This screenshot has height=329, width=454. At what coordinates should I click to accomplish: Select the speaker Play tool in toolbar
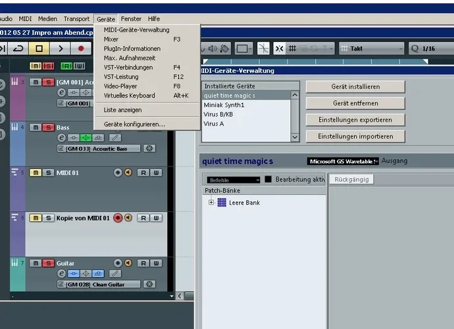[x=213, y=49]
